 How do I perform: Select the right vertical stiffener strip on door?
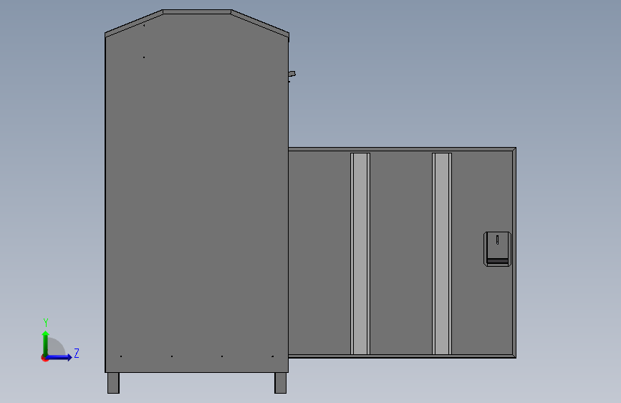(442, 253)
